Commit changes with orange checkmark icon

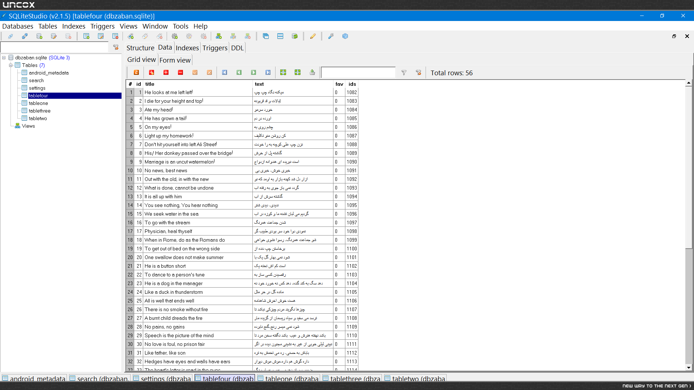(195, 73)
